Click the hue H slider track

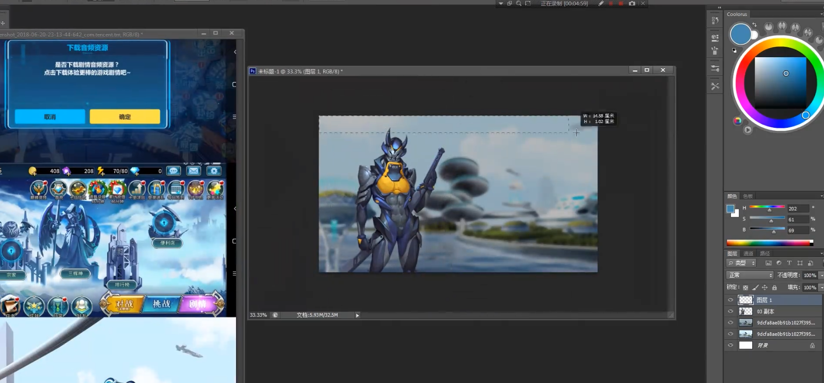point(767,207)
